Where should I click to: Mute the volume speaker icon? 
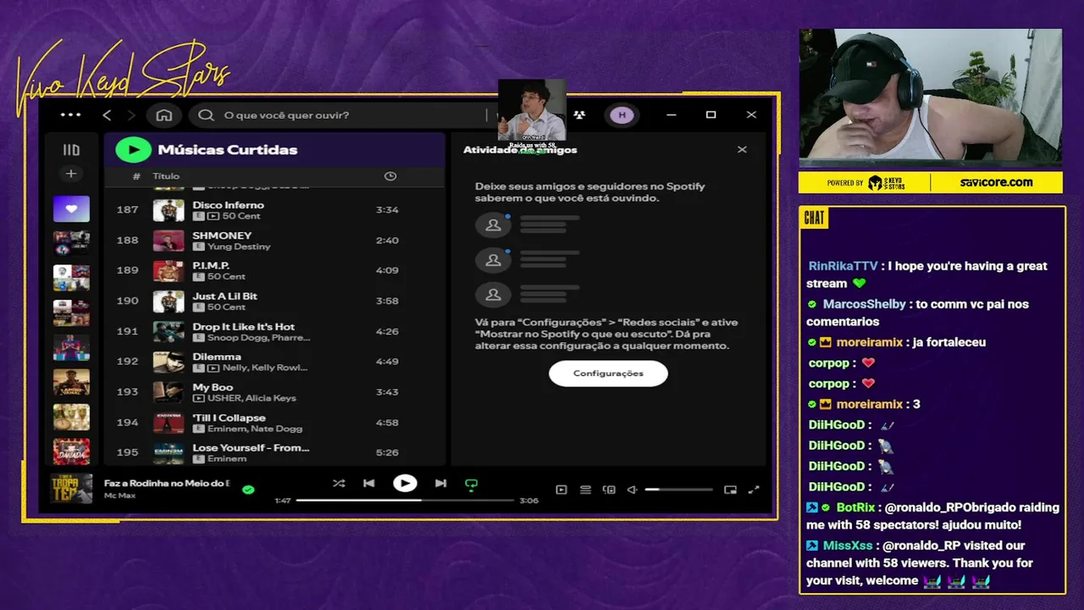point(632,490)
